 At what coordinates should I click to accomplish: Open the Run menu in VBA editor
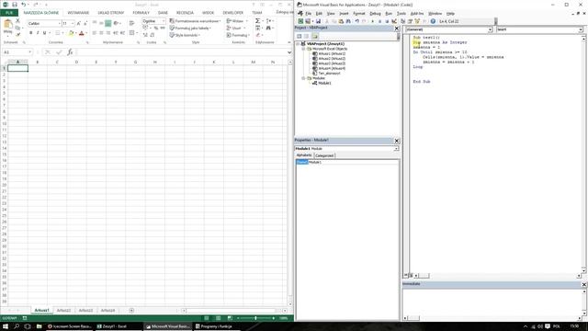coord(389,14)
